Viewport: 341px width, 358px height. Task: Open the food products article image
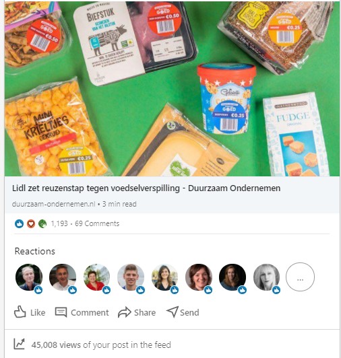point(172,89)
